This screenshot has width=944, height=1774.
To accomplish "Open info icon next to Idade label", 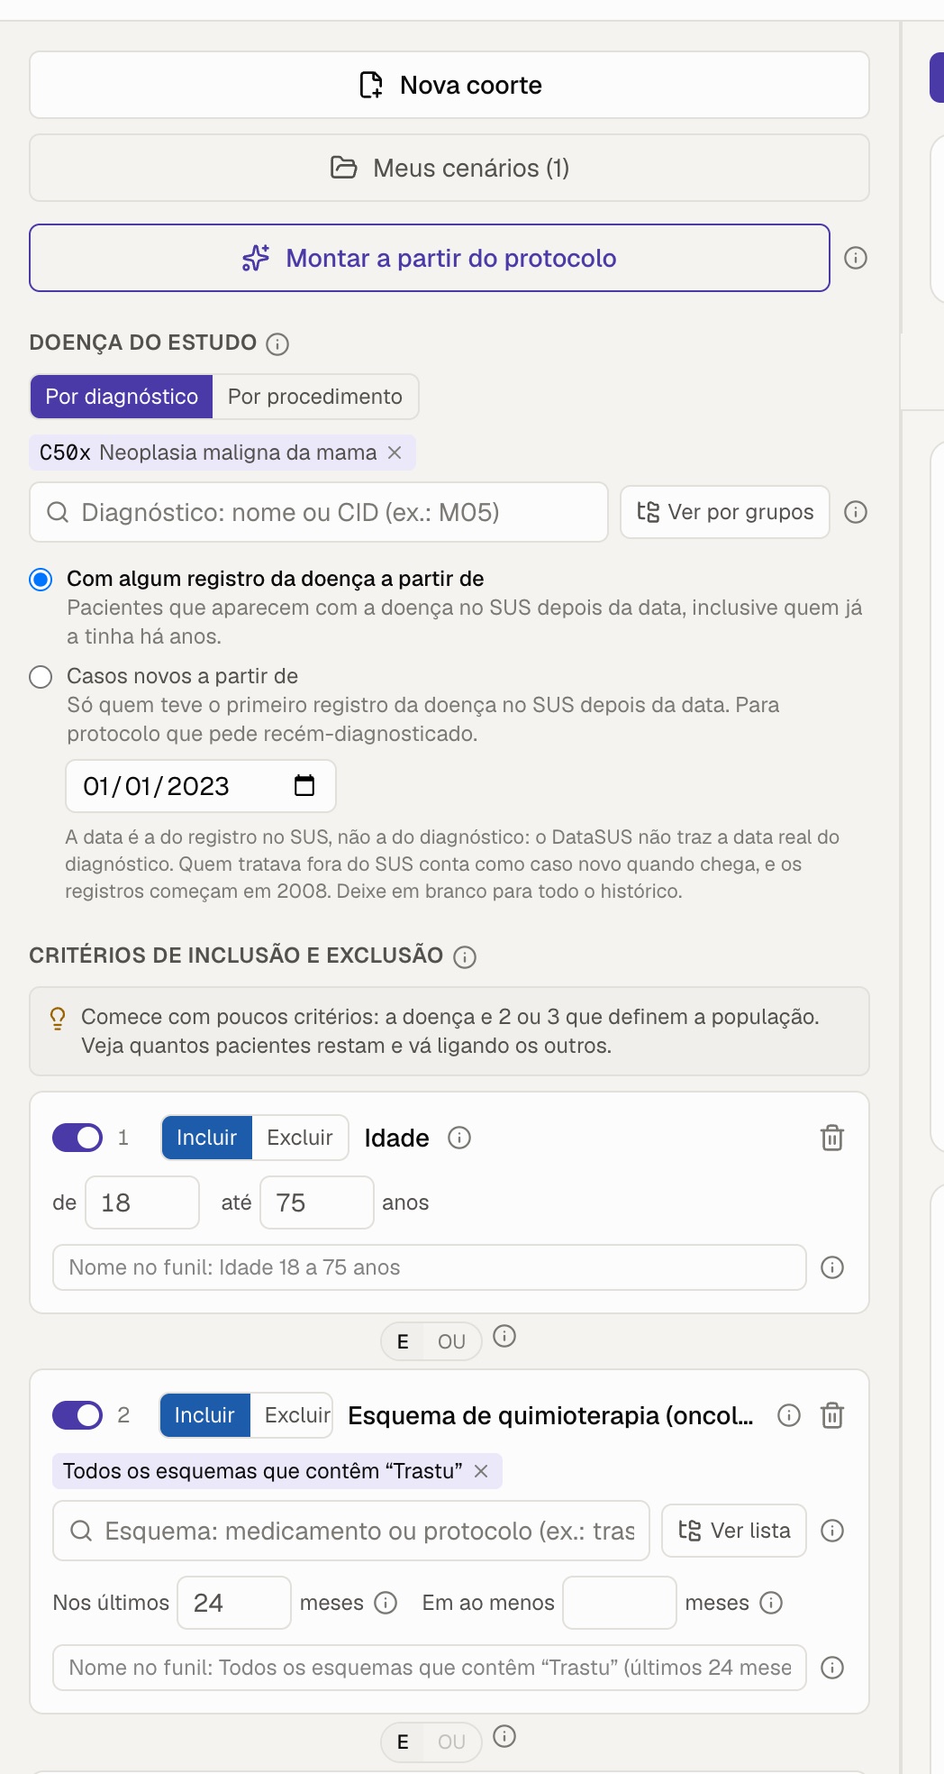I will pos(459,1138).
